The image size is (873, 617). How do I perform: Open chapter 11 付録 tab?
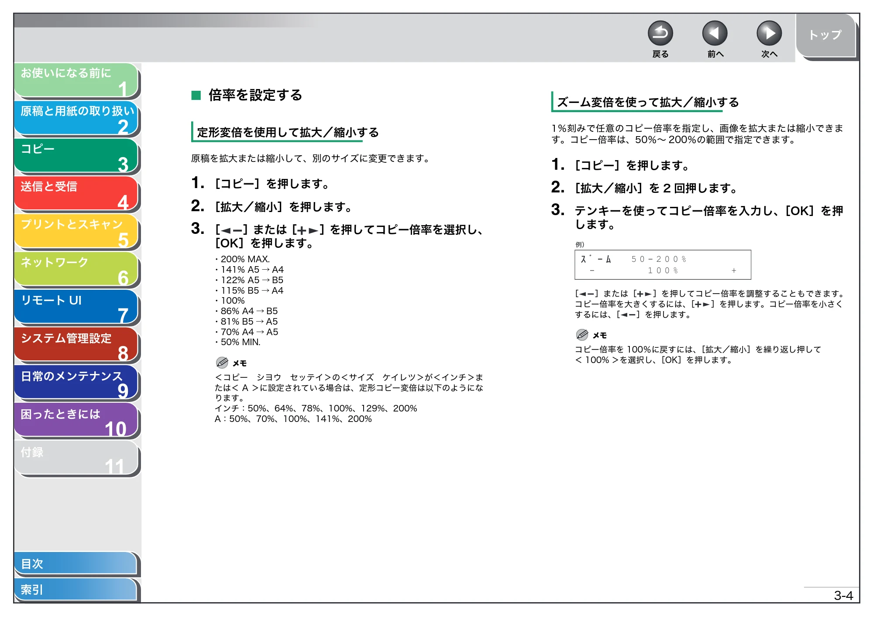[76, 458]
